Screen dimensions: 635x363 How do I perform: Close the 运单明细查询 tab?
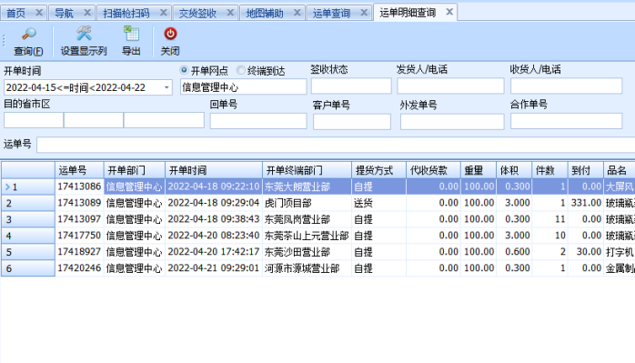tap(449, 12)
